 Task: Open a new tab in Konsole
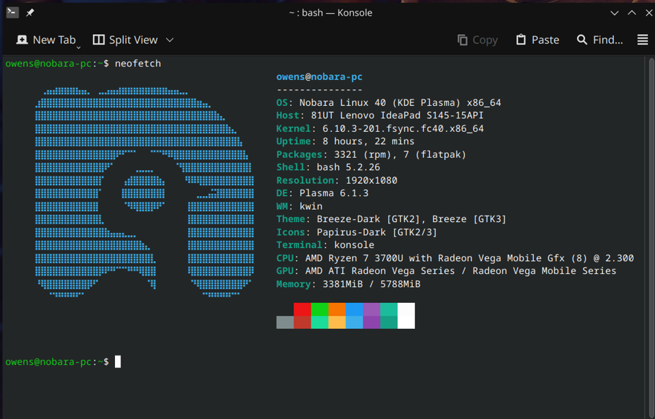tap(46, 40)
